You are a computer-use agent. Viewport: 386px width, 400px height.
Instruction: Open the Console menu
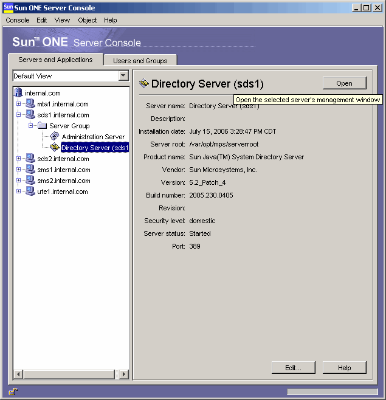coord(18,20)
